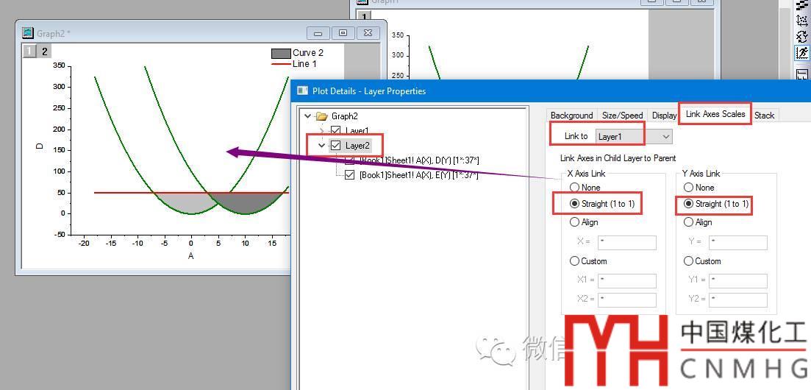Select None under Y Axis Link
811x390 pixels.
(x=688, y=188)
